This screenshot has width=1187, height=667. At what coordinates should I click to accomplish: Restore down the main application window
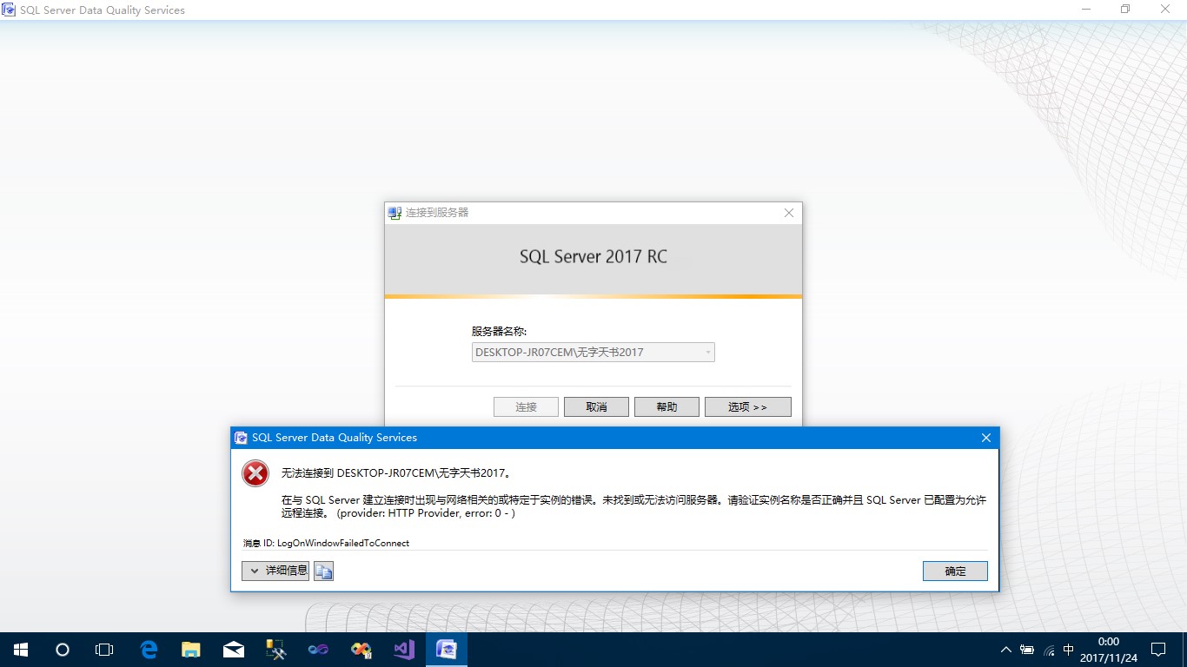1126,10
